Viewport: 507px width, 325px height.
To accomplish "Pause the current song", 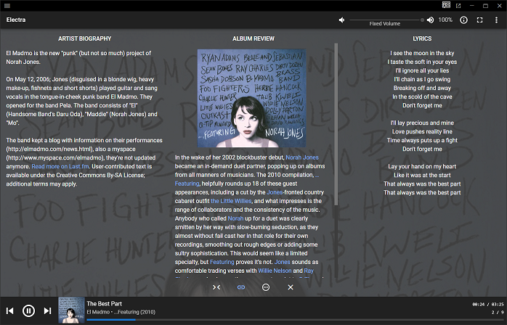I will click(28, 310).
